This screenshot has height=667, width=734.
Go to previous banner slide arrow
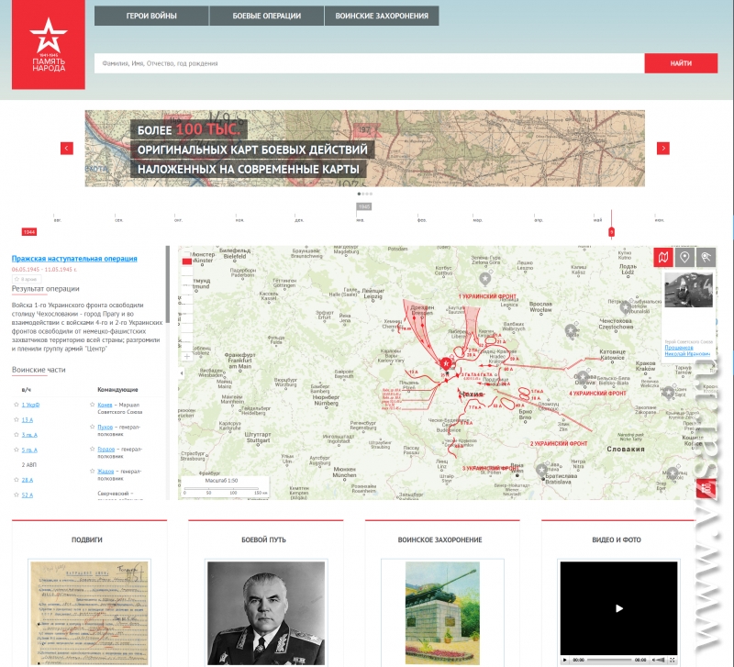click(x=67, y=149)
